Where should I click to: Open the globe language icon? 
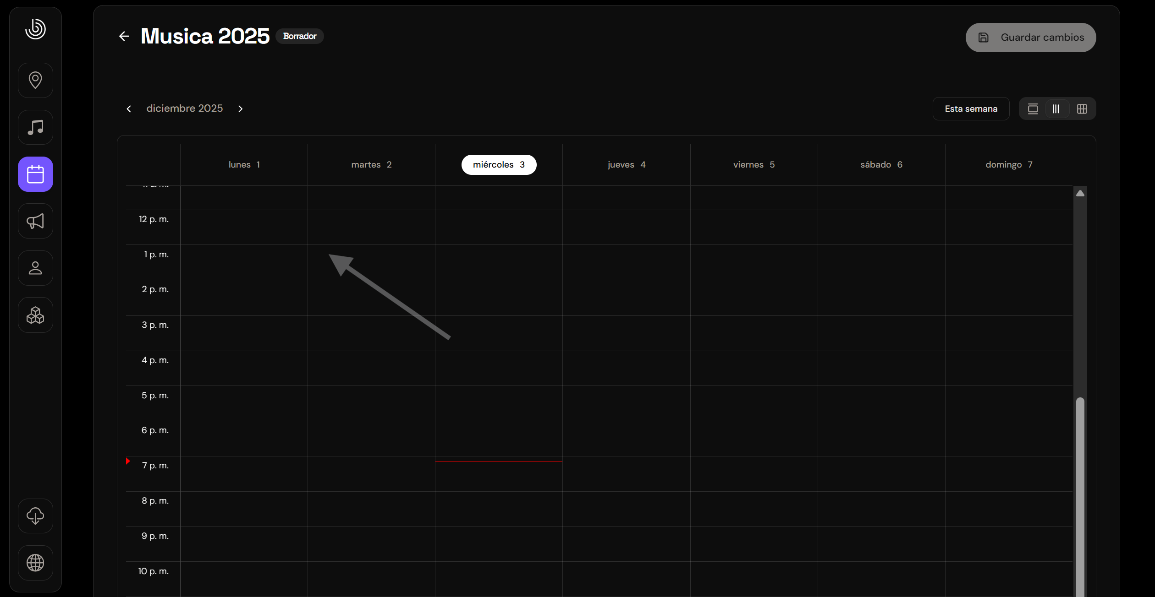[35, 563]
